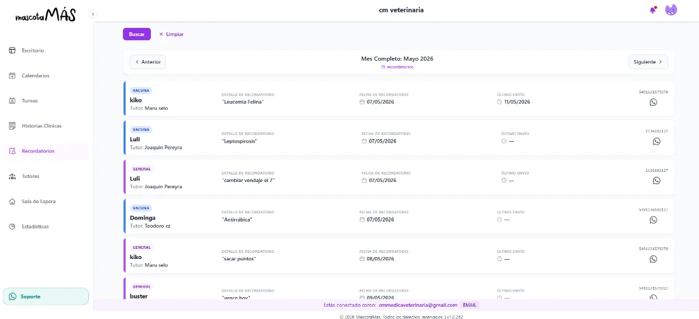Click the Historias Clínicas document icon
699x319 pixels.
pyautogui.click(x=12, y=126)
